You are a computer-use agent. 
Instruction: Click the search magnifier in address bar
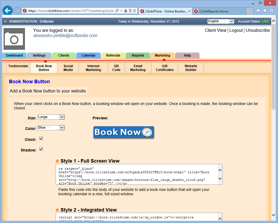coord(117,11)
